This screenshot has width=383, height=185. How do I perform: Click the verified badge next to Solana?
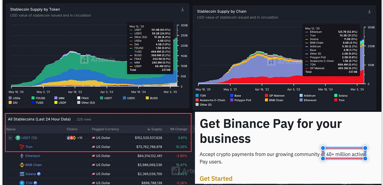(x=39, y=174)
